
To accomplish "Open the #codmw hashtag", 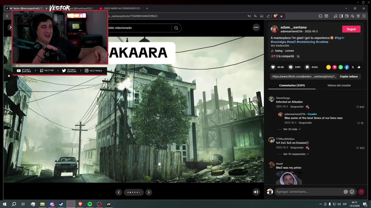I will pos(322,42).
